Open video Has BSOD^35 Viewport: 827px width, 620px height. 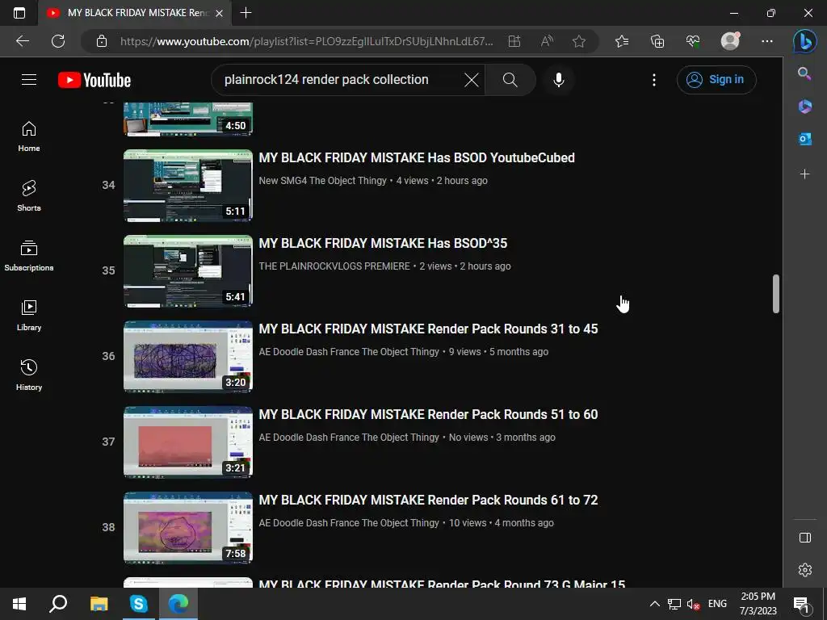[383, 243]
